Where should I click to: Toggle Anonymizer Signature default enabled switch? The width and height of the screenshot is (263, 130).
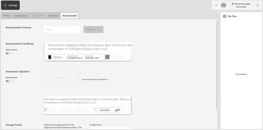[x=8, y=81]
